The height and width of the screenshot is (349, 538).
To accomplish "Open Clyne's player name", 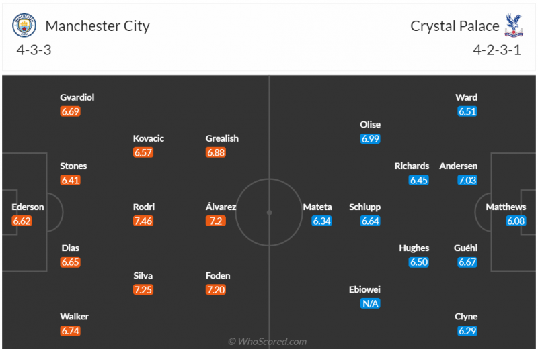I will pyautogui.click(x=466, y=317).
